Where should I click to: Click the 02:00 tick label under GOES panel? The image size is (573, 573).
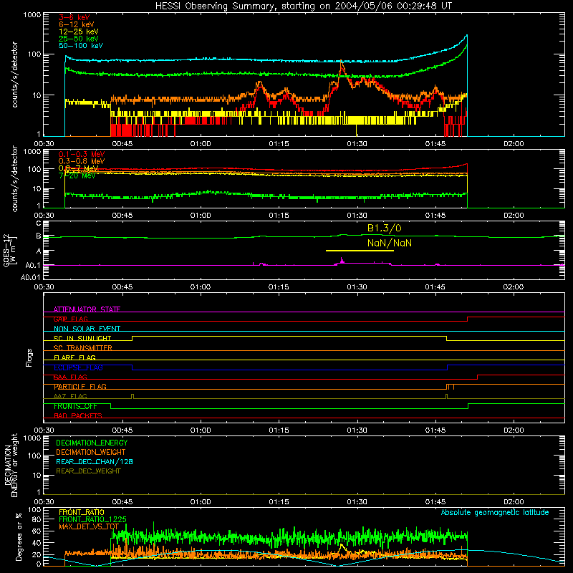(x=514, y=287)
